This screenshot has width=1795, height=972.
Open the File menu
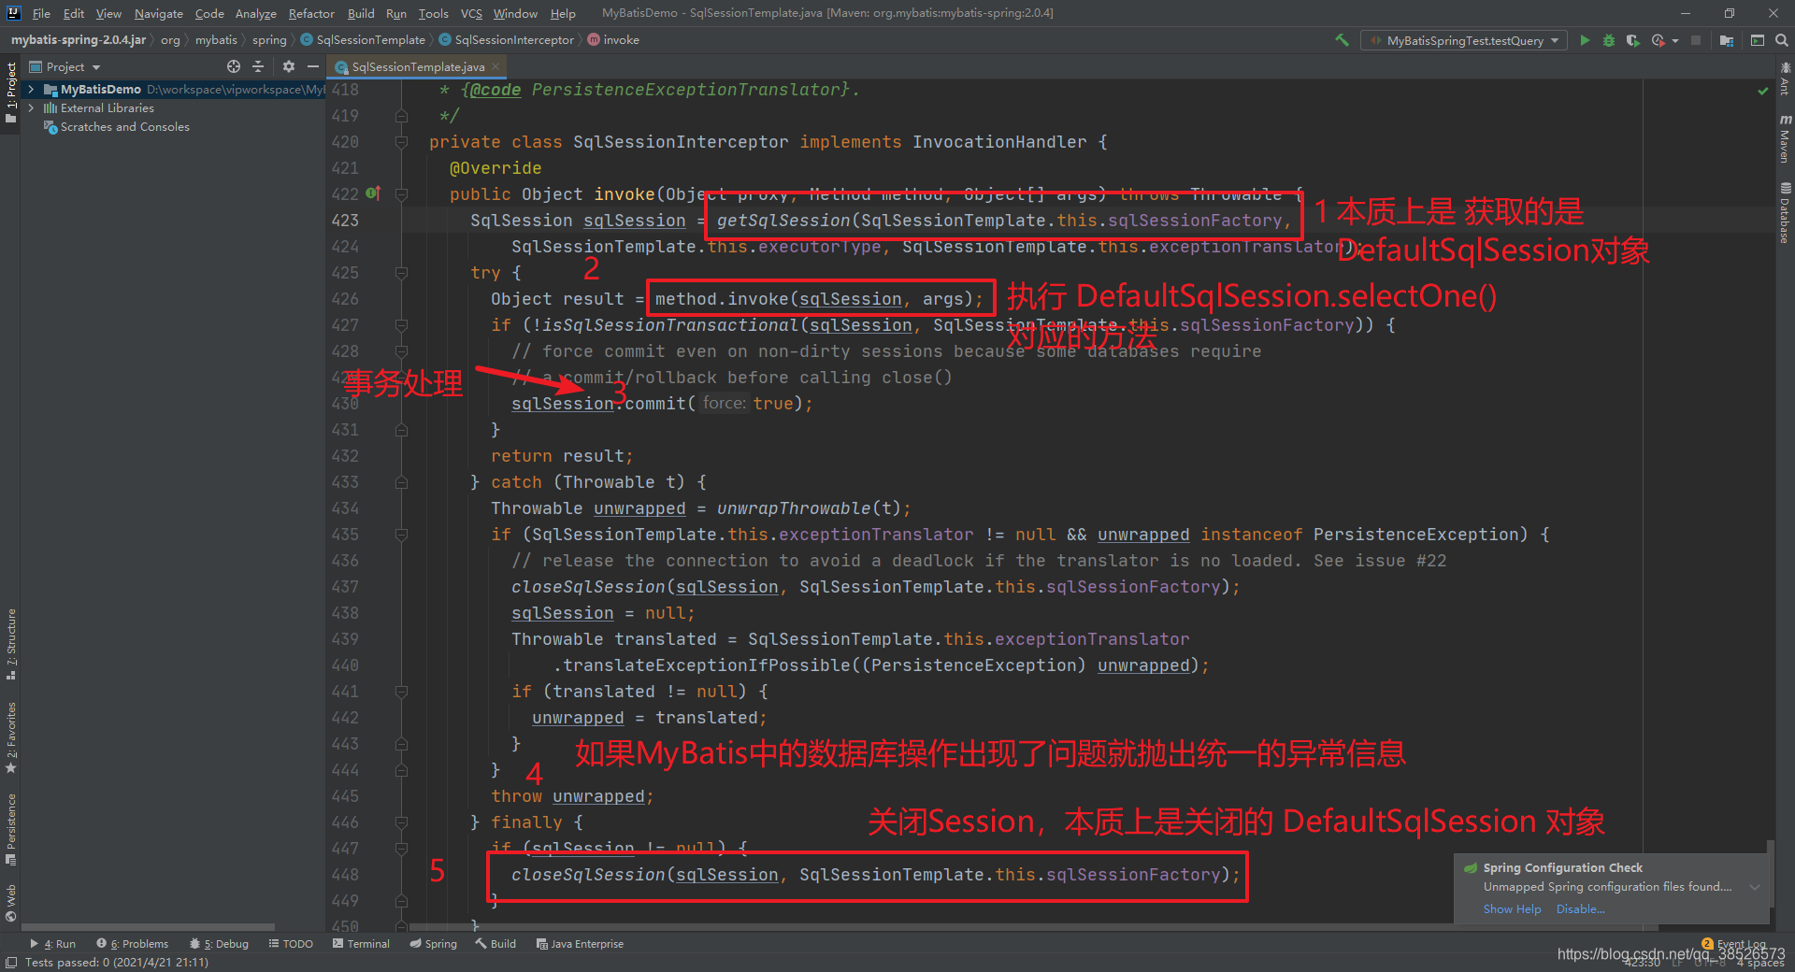pos(41,13)
